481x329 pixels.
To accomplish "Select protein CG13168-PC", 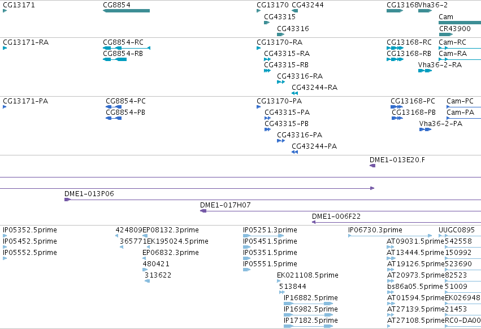I will (413, 101).
